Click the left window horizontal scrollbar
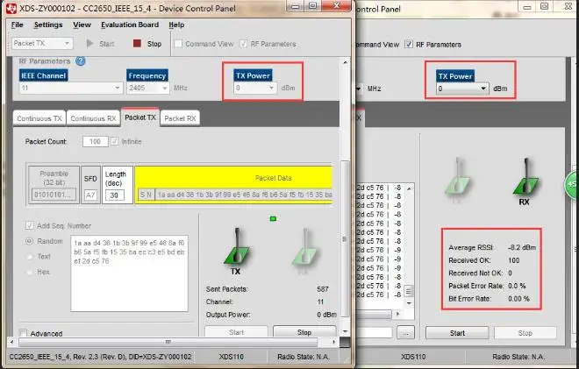The image size is (579, 369). pyautogui.click(x=168, y=342)
